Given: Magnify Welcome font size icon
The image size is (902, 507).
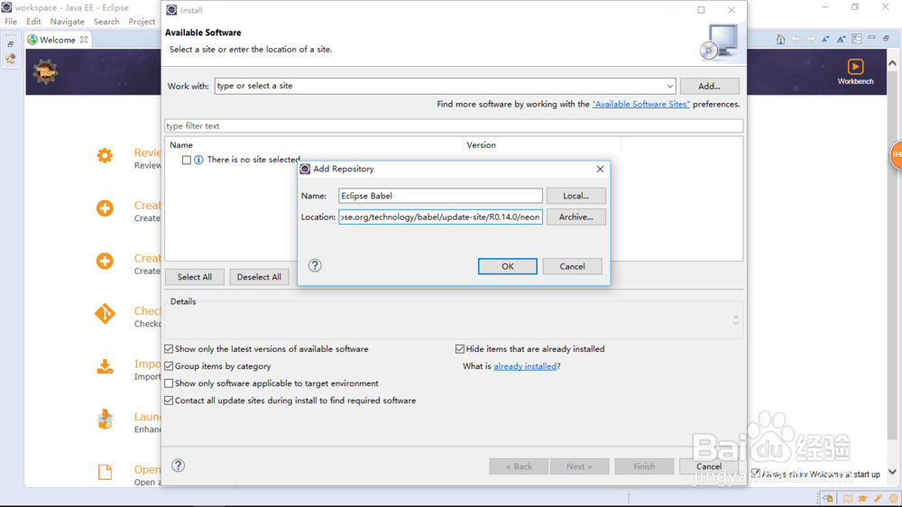Looking at the screenshot, I should (x=841, y=39).
